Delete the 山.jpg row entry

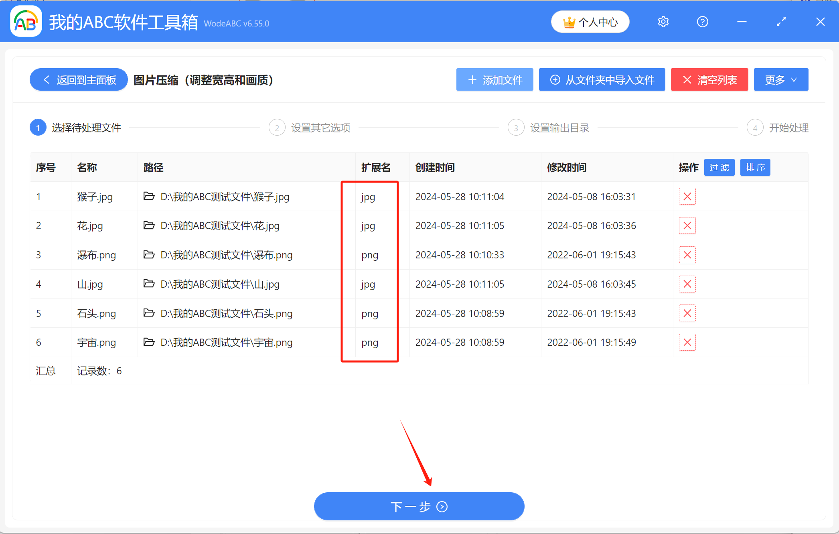687,284
